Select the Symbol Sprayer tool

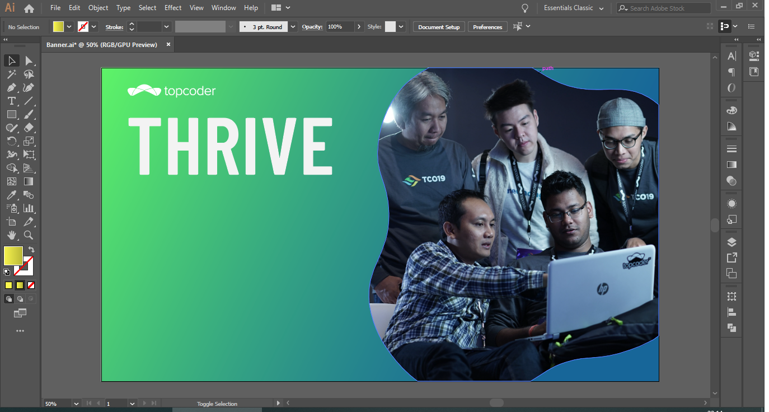(11, 208)
